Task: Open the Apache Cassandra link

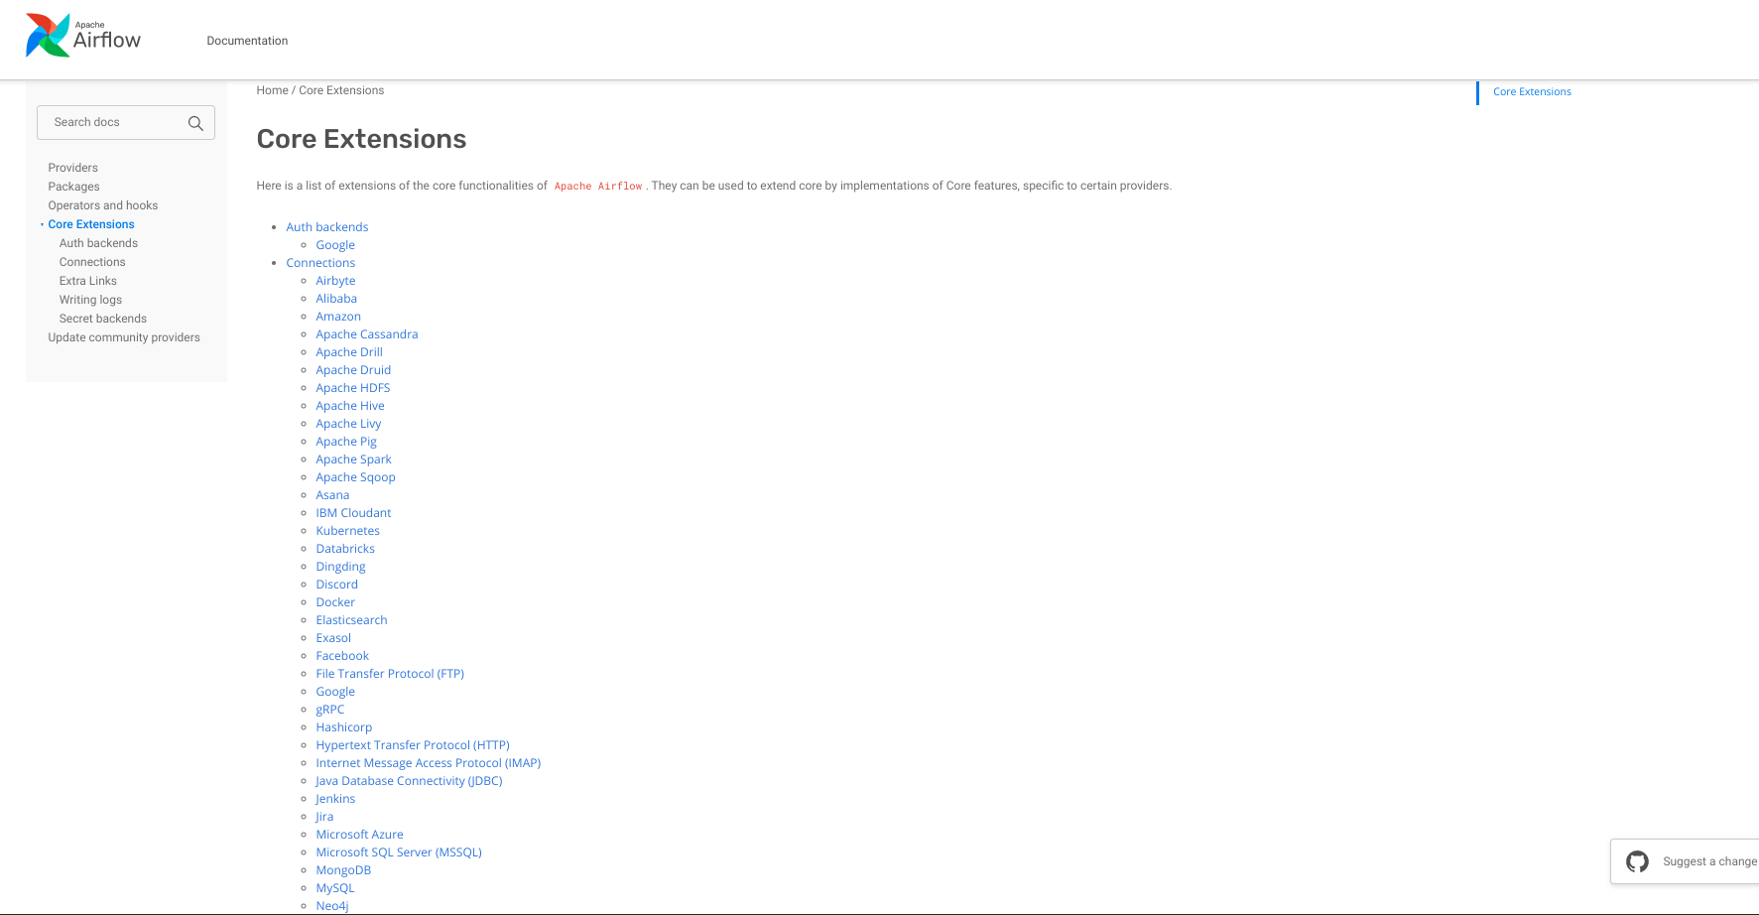Action: (x=367, y=334)
